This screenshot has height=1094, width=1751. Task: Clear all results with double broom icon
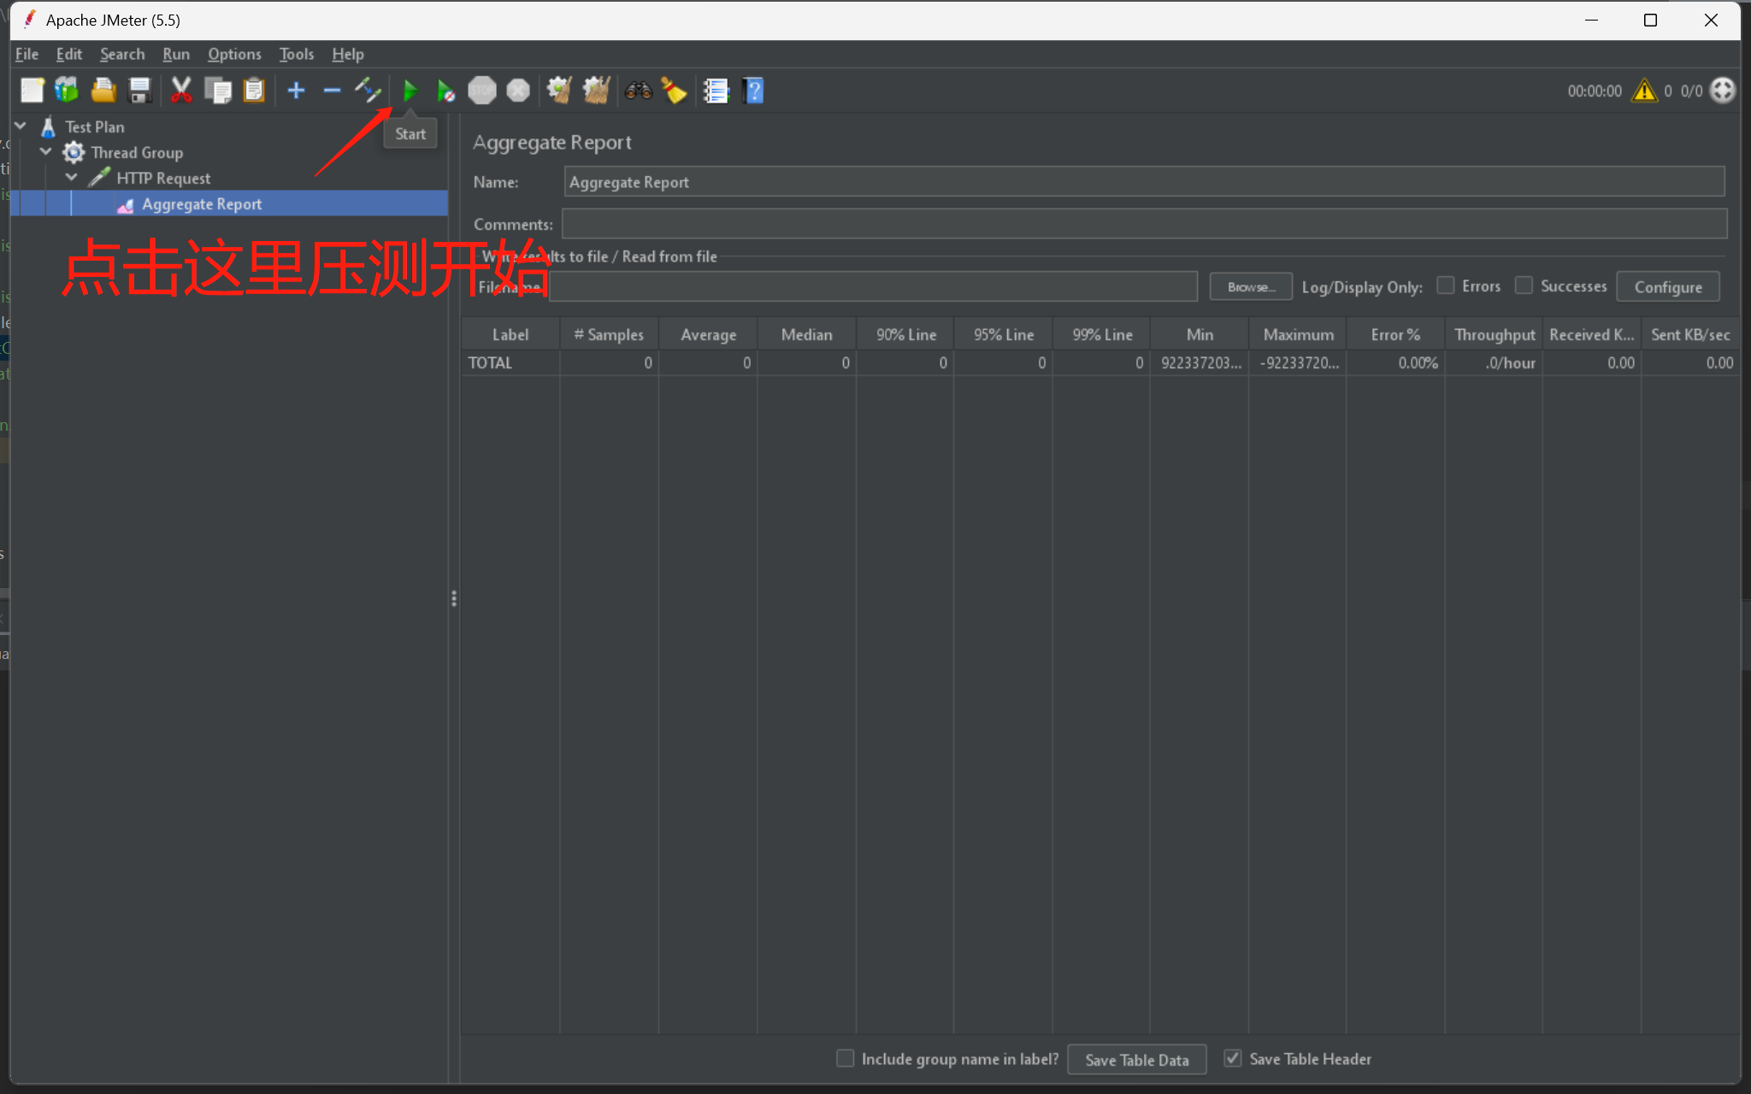[x=596, y=91]
